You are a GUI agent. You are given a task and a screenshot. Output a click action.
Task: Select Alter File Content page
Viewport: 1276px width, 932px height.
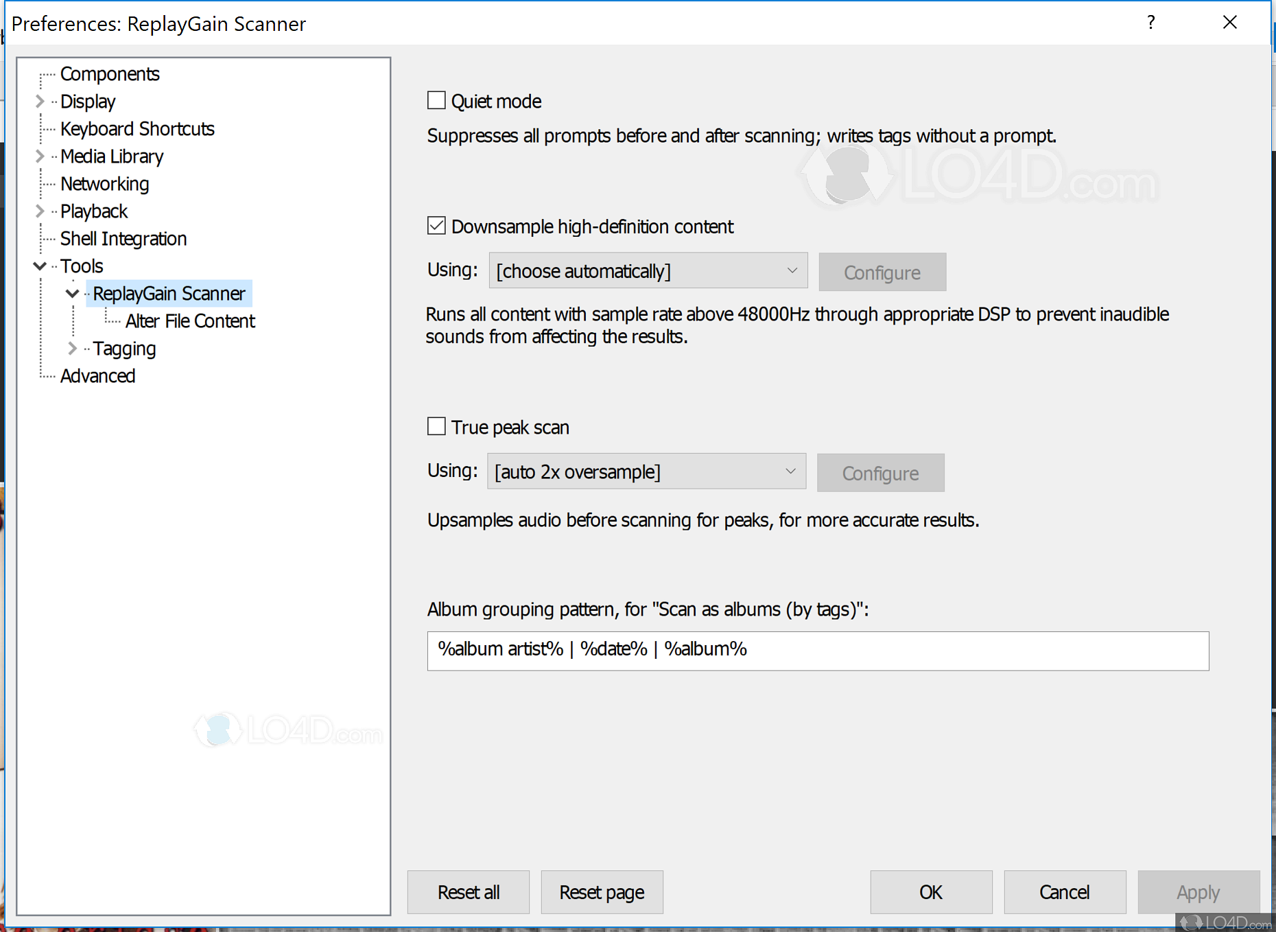(190, 321)
